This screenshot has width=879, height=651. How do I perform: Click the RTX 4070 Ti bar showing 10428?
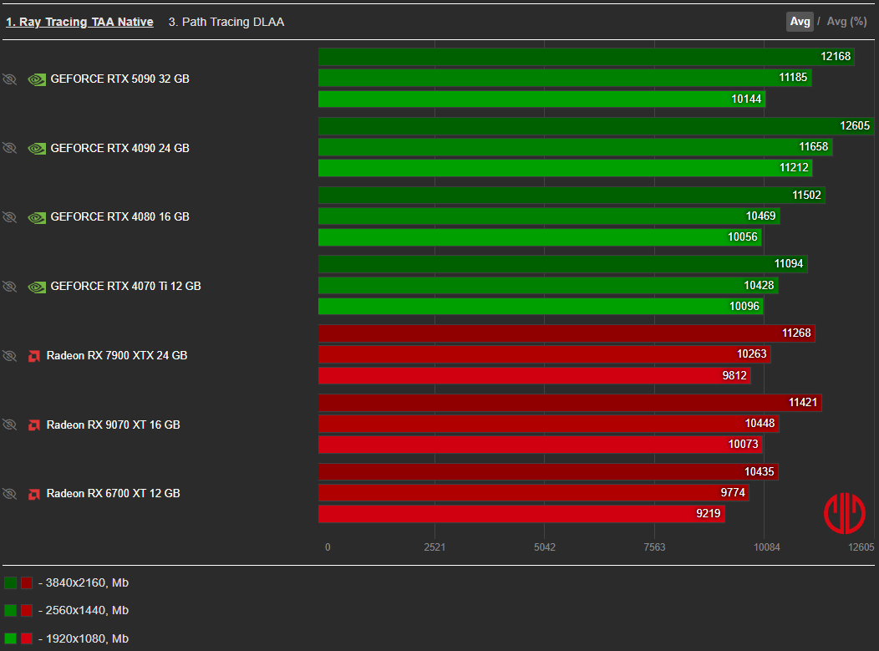[548, 286]
